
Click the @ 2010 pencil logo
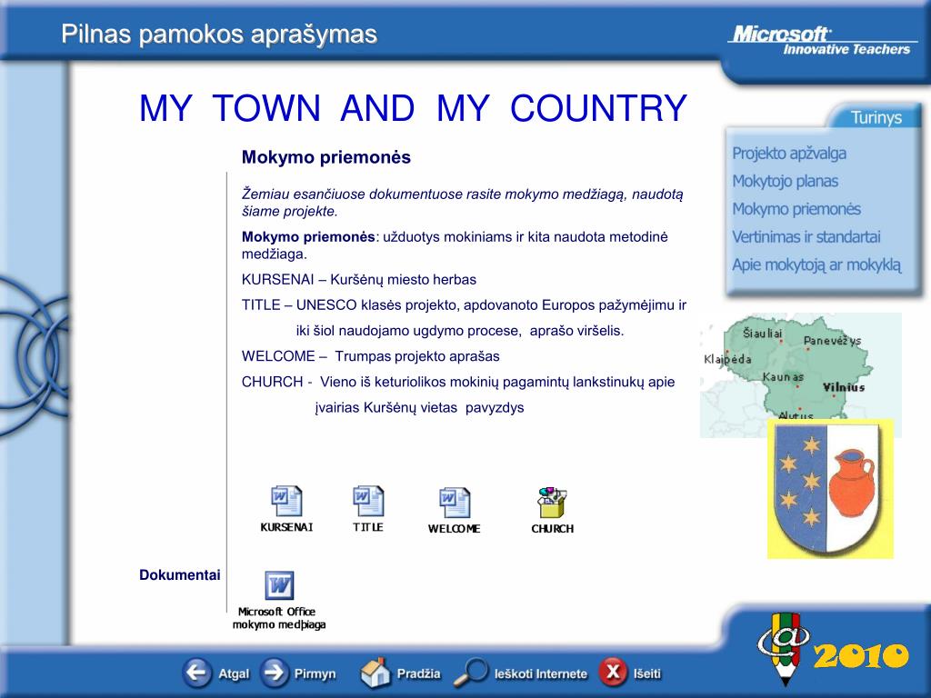click(833, 649)
